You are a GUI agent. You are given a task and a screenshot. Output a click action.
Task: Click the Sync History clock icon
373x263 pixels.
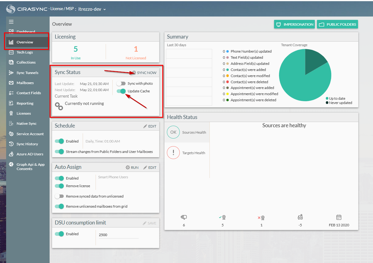pyautogui.click(x=11, y=144)
